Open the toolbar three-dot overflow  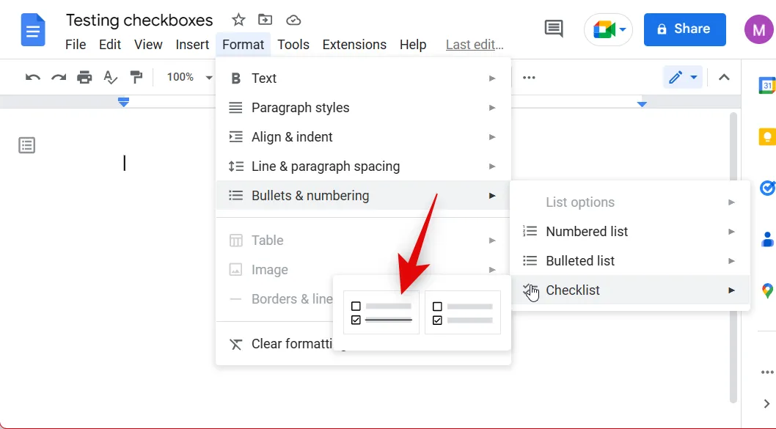click(x=529, y=77)
